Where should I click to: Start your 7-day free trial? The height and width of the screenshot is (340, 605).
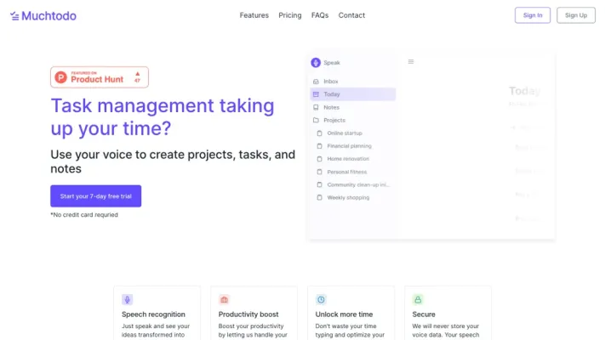click(95, 196)
